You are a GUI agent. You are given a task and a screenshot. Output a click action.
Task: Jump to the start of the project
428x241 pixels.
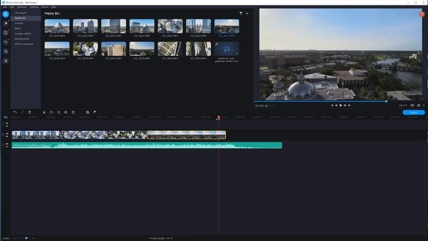[332, 105]
